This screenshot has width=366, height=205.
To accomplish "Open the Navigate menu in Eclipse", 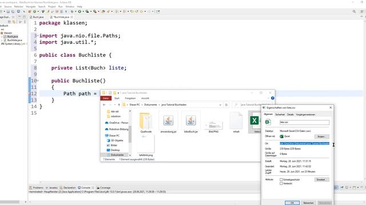I will [30, 6].
